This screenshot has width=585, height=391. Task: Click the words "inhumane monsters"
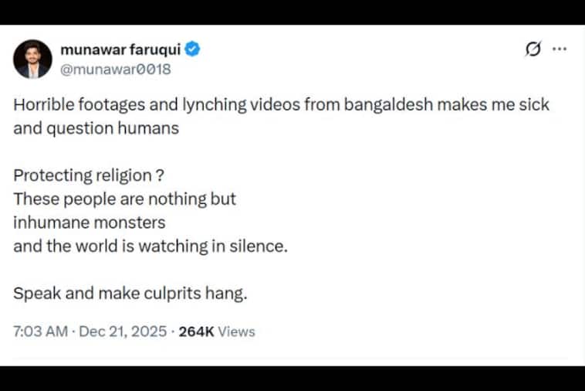coord(90,223)
